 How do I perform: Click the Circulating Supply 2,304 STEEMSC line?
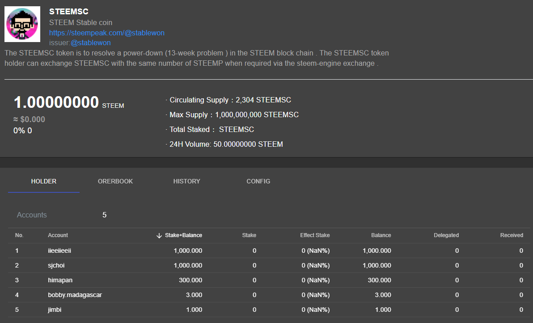pos(230,100)
